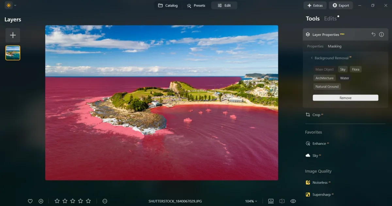Viewport: 392px width, 206px height.
Task: Reset Layer Properties with the undo arrow
Action: point(373,34)
